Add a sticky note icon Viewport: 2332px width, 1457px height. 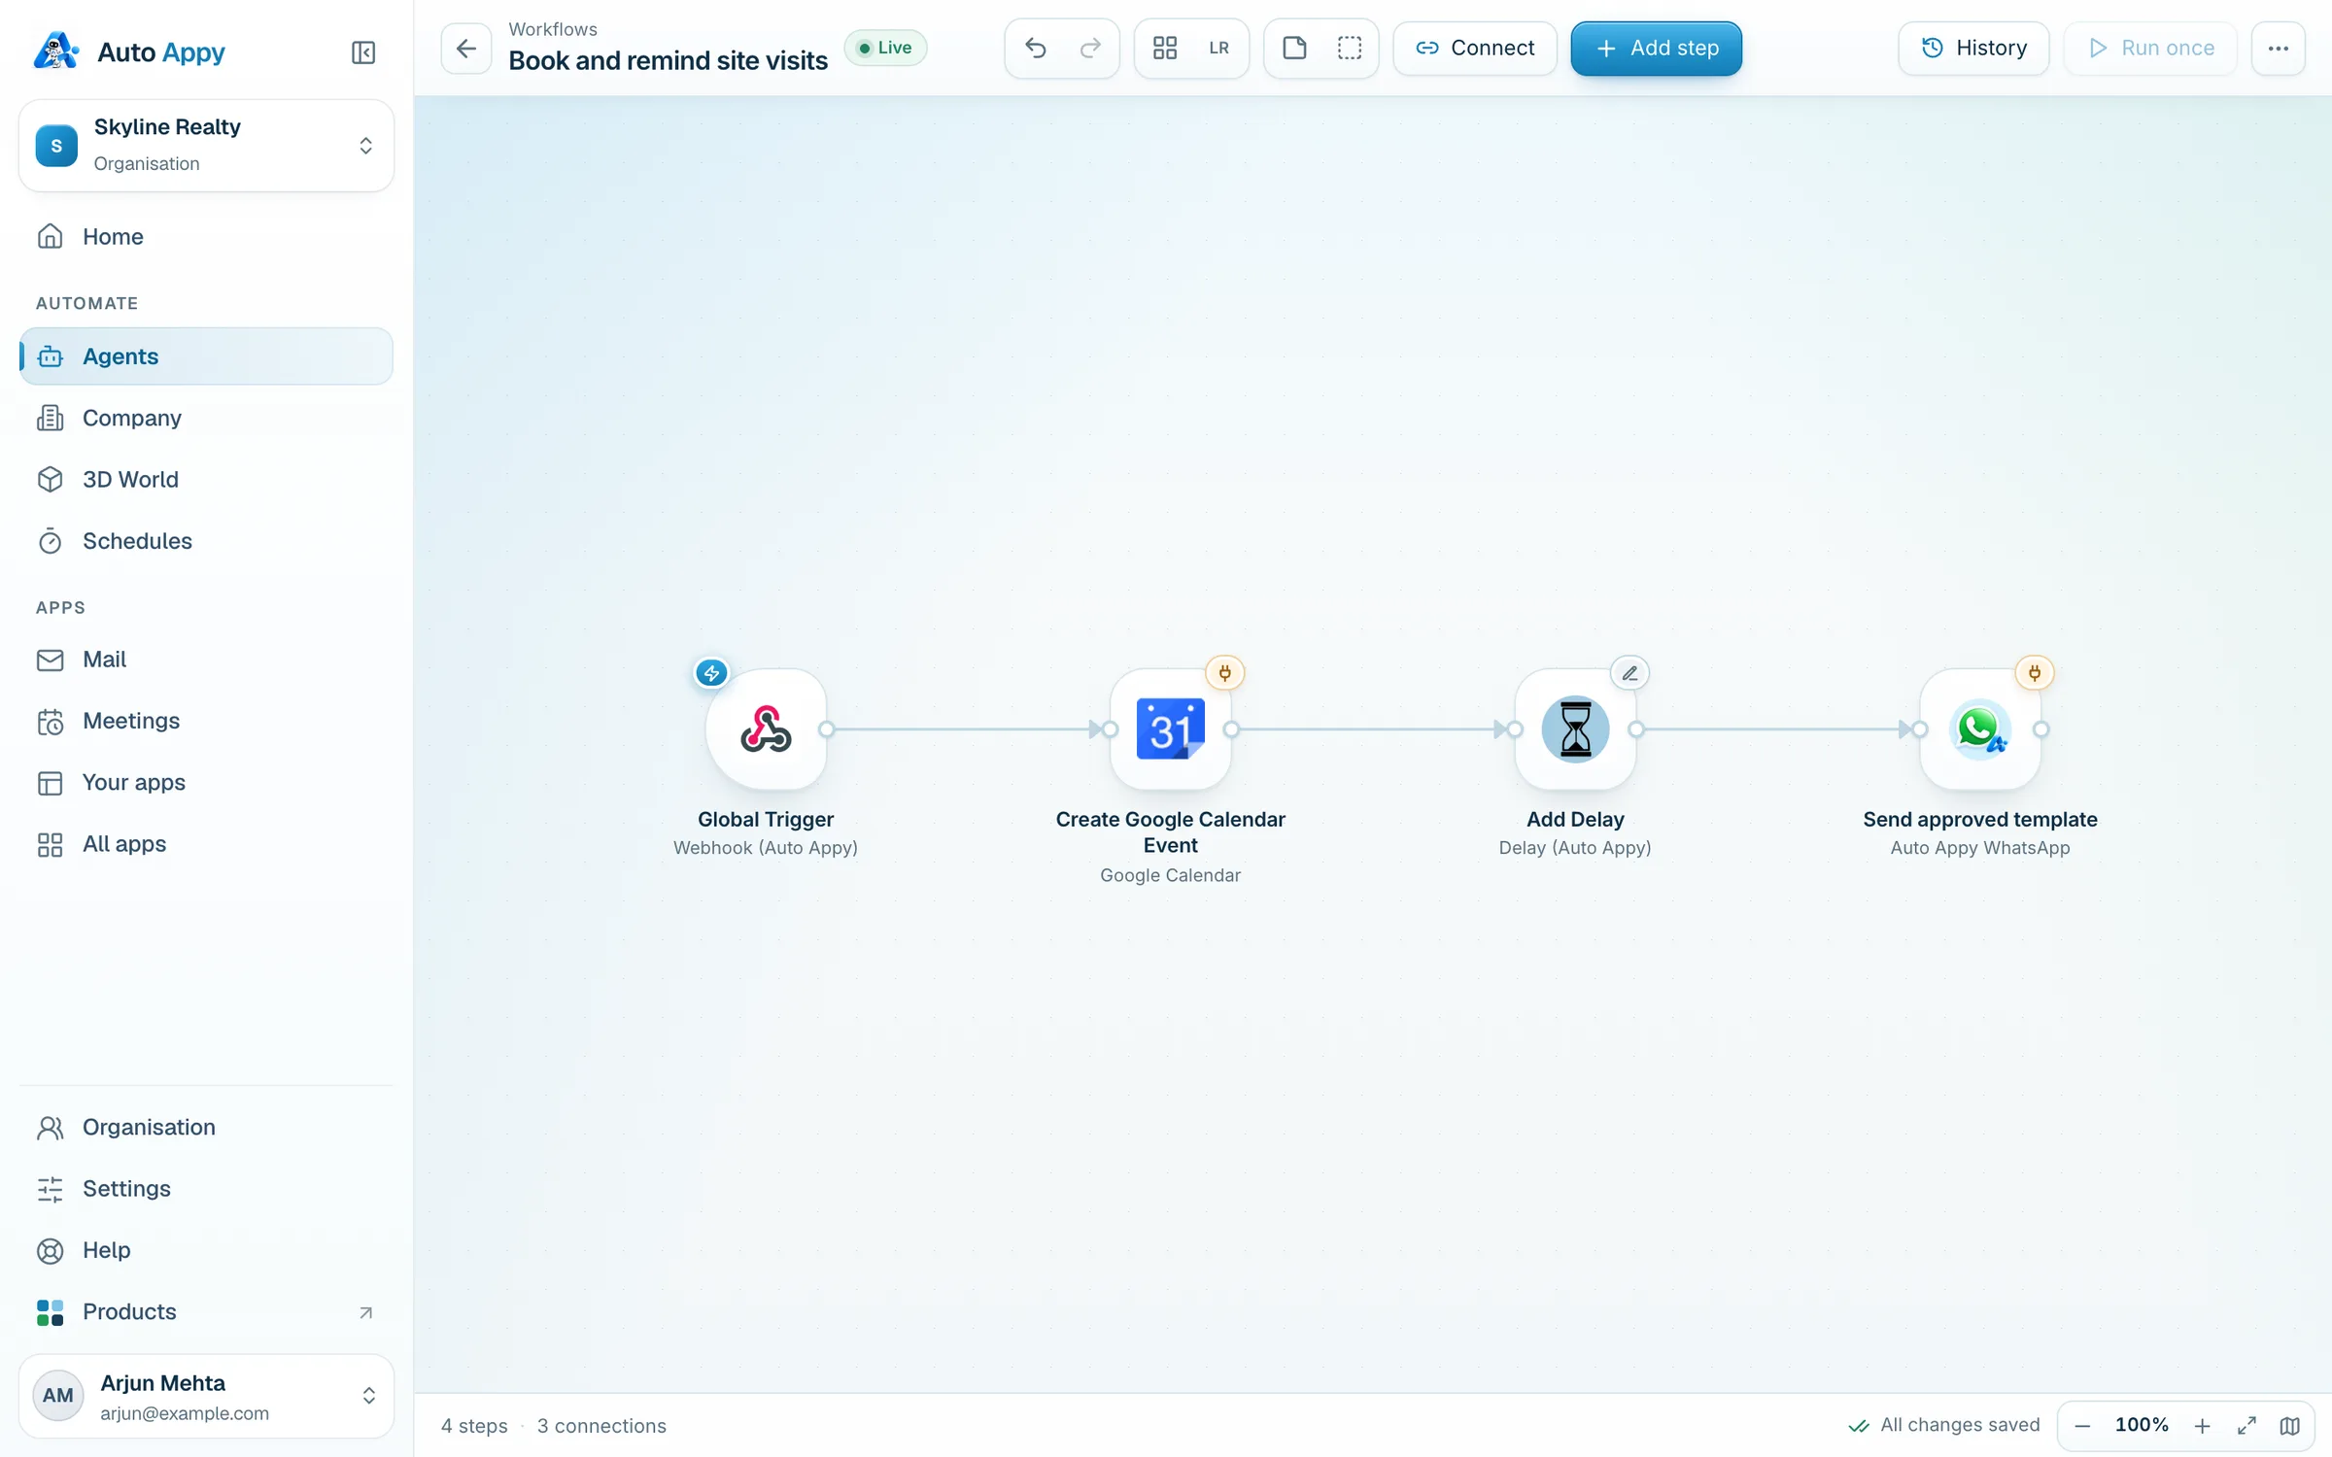[1294, 48]
